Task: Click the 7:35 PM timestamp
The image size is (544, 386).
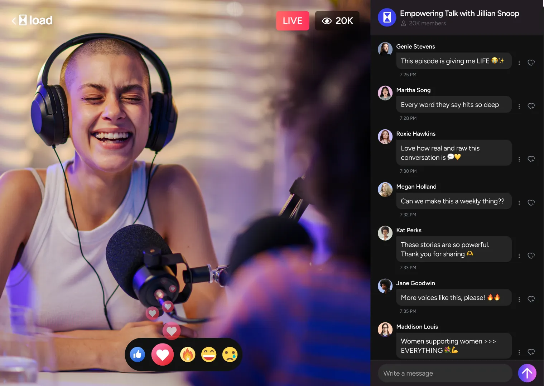Action: coord(408,311)
